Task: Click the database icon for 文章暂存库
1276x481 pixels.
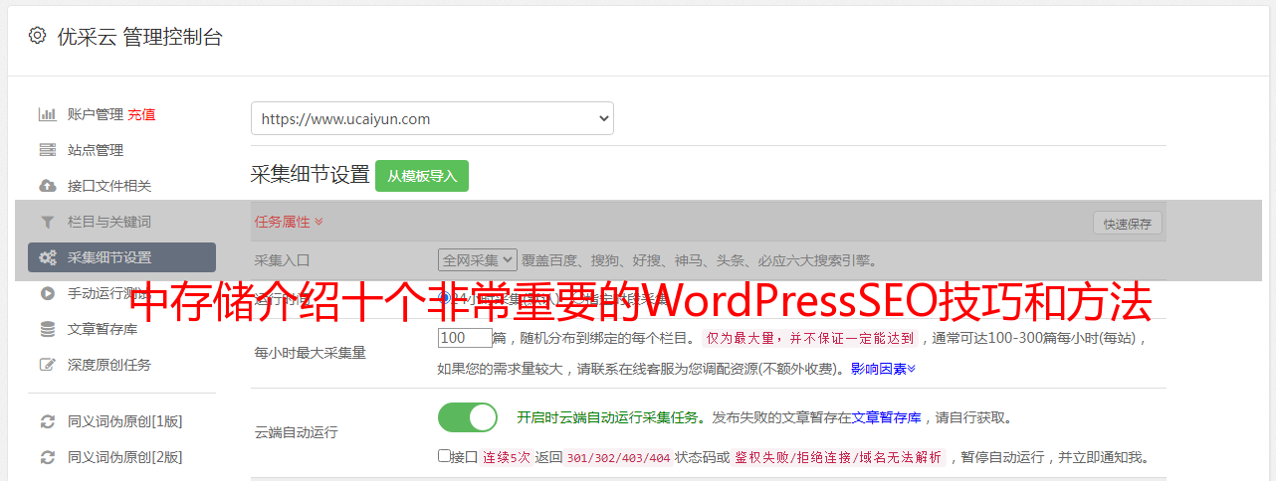Action: [x=47, y=329]
